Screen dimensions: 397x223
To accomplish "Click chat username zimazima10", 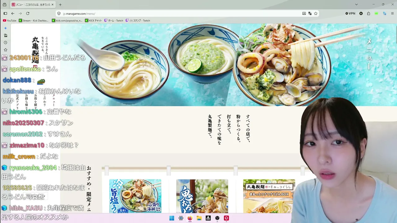I will [x=27, y=145].
